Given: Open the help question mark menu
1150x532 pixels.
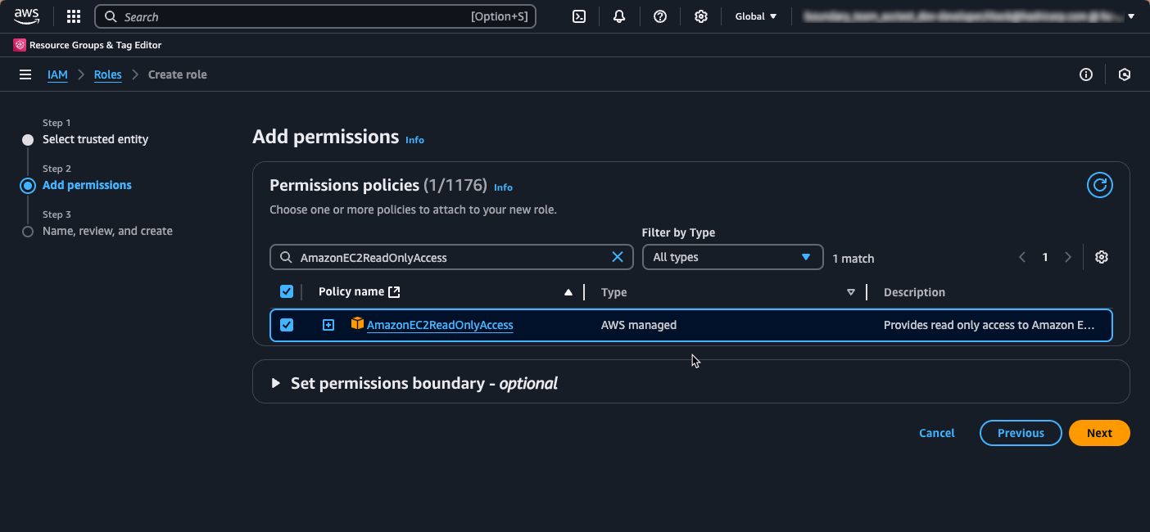Looking at the screenshot, I should 660,16.
